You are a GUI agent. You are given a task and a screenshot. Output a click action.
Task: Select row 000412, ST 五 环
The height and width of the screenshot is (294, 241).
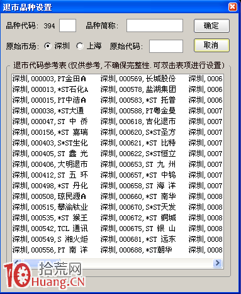[x=50, y=175]
